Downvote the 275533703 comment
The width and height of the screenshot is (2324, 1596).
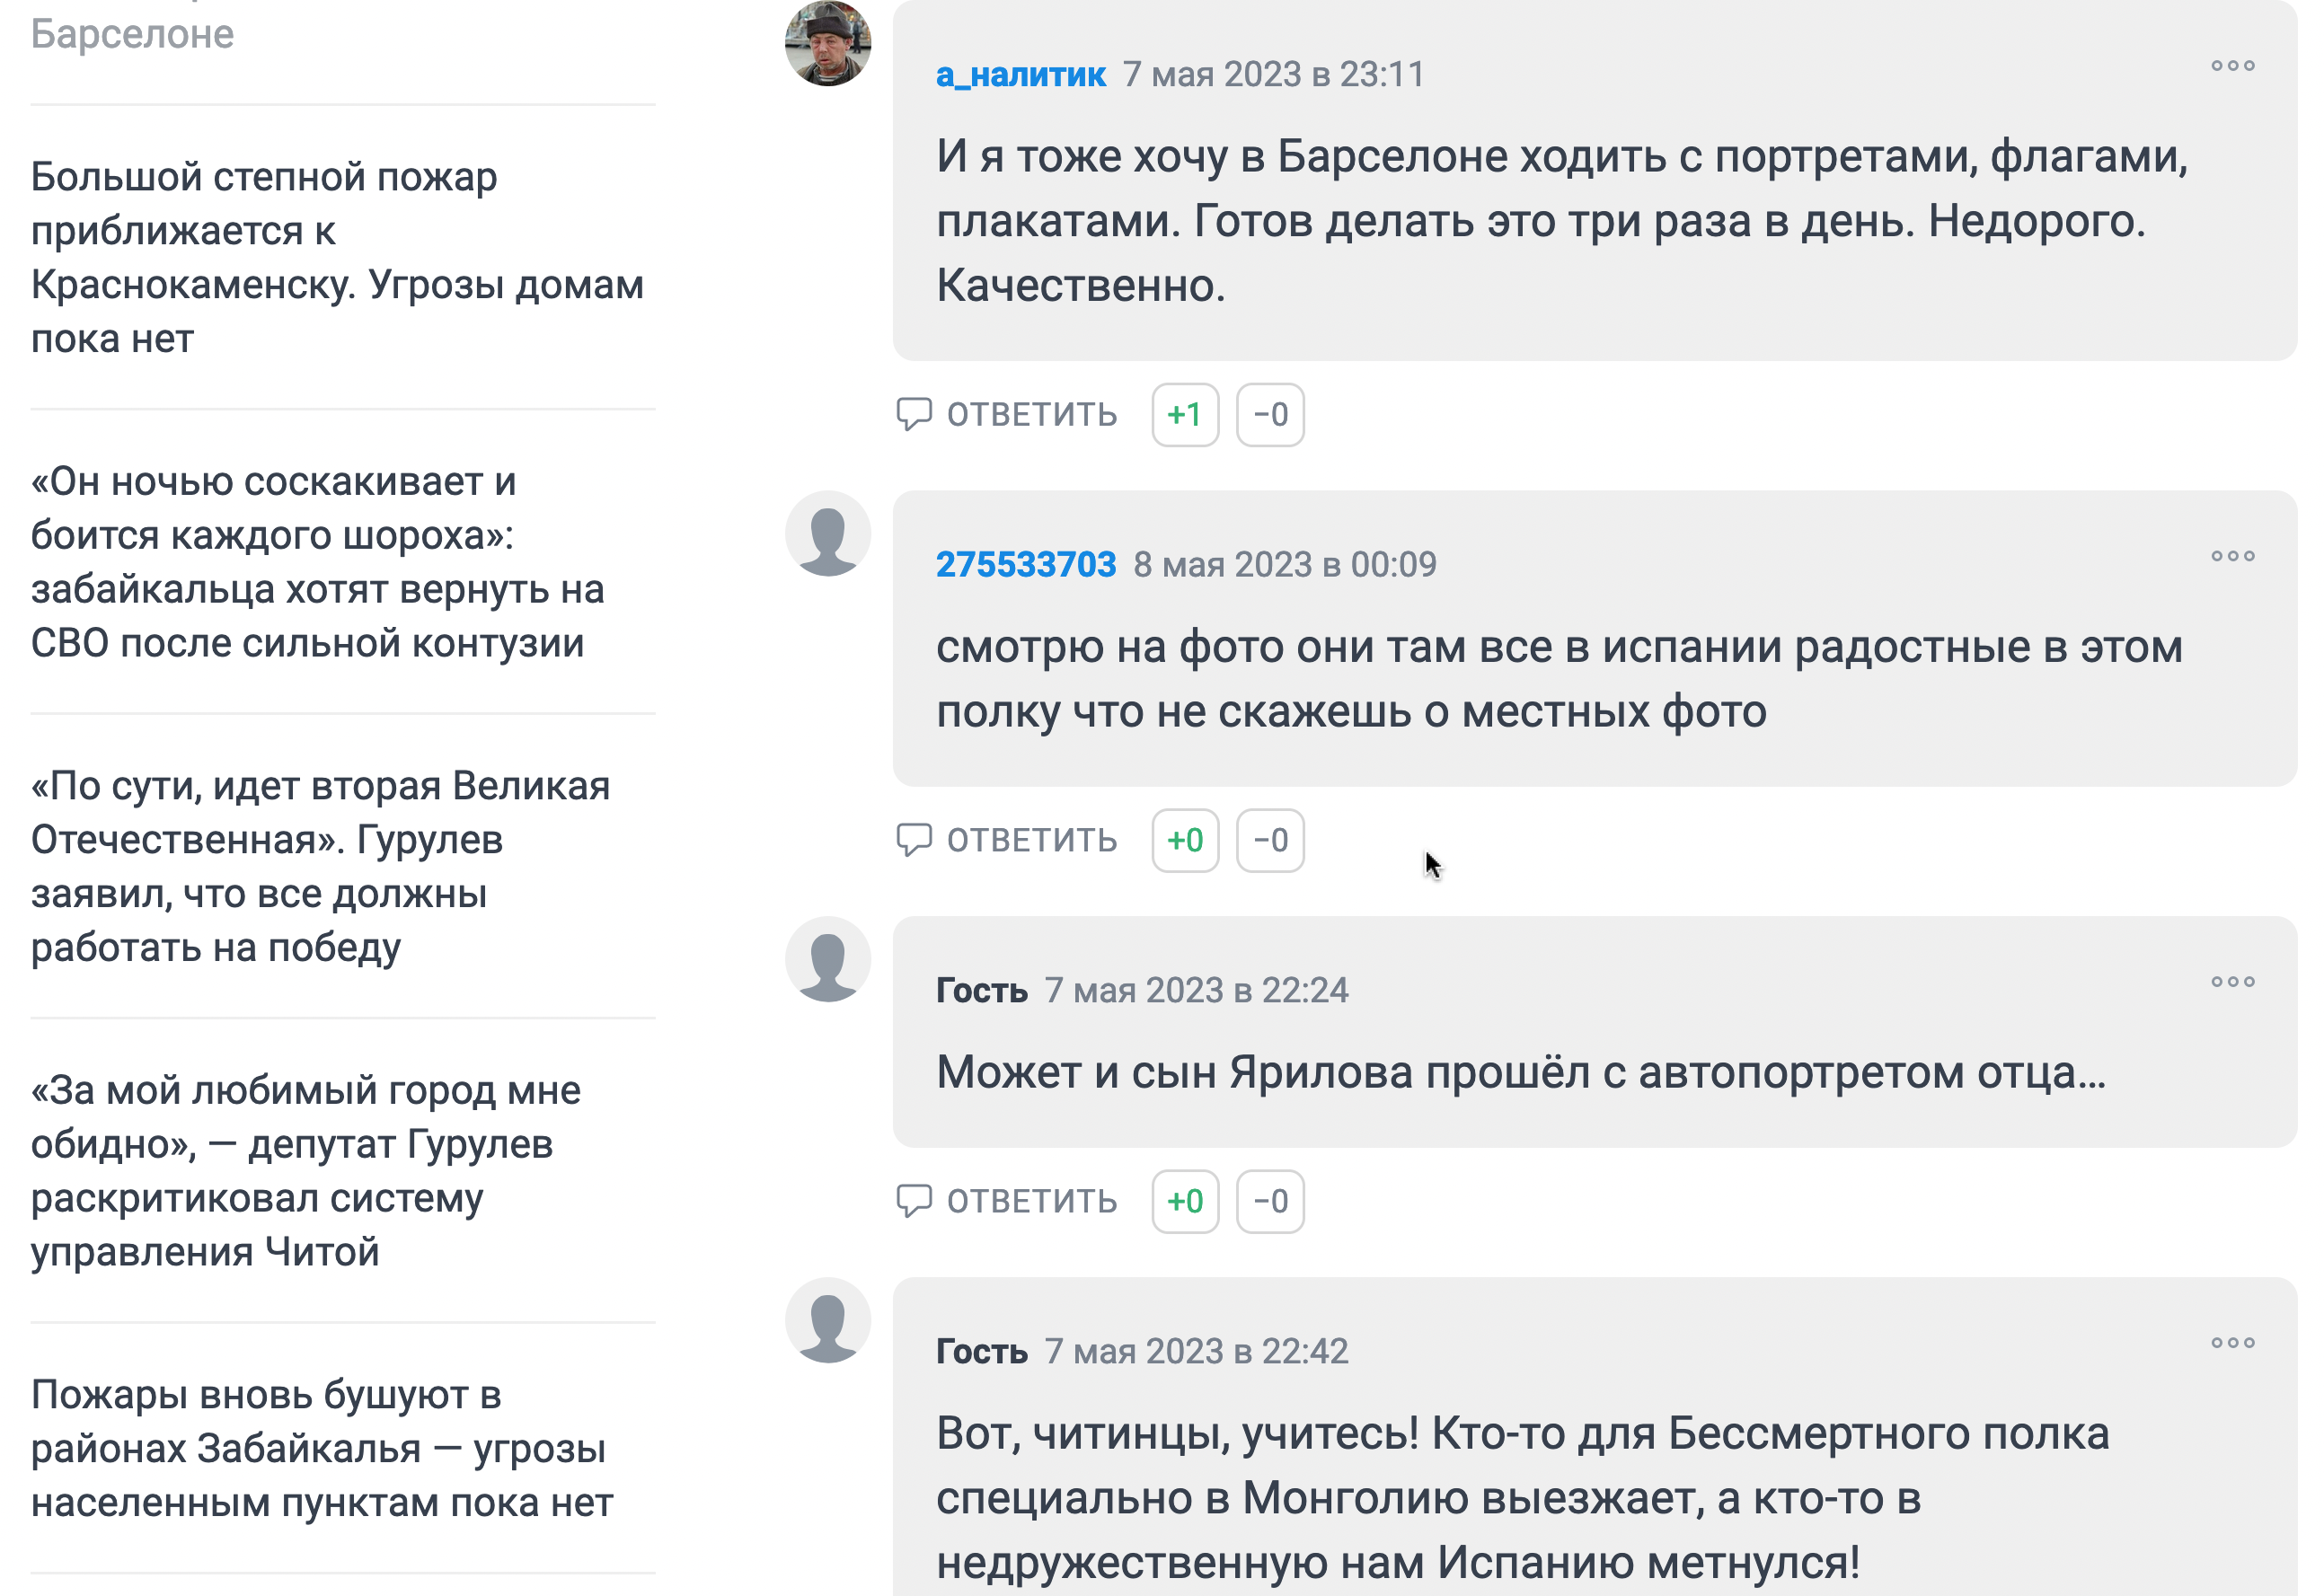1270,841
